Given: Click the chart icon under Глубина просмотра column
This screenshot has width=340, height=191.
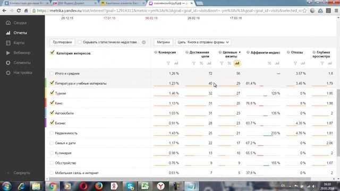Looking at the screenshot, I should coord(329,63).
